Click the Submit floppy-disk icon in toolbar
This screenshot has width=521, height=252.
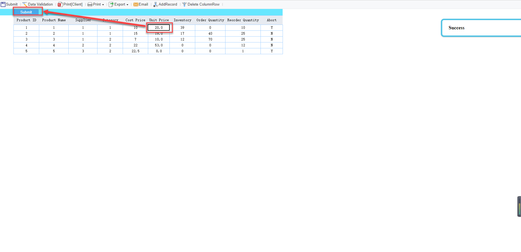point(3,4)
